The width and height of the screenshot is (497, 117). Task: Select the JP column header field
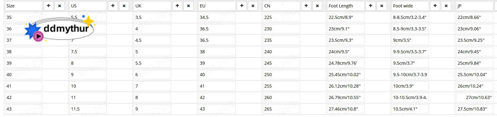pos(475,6)
